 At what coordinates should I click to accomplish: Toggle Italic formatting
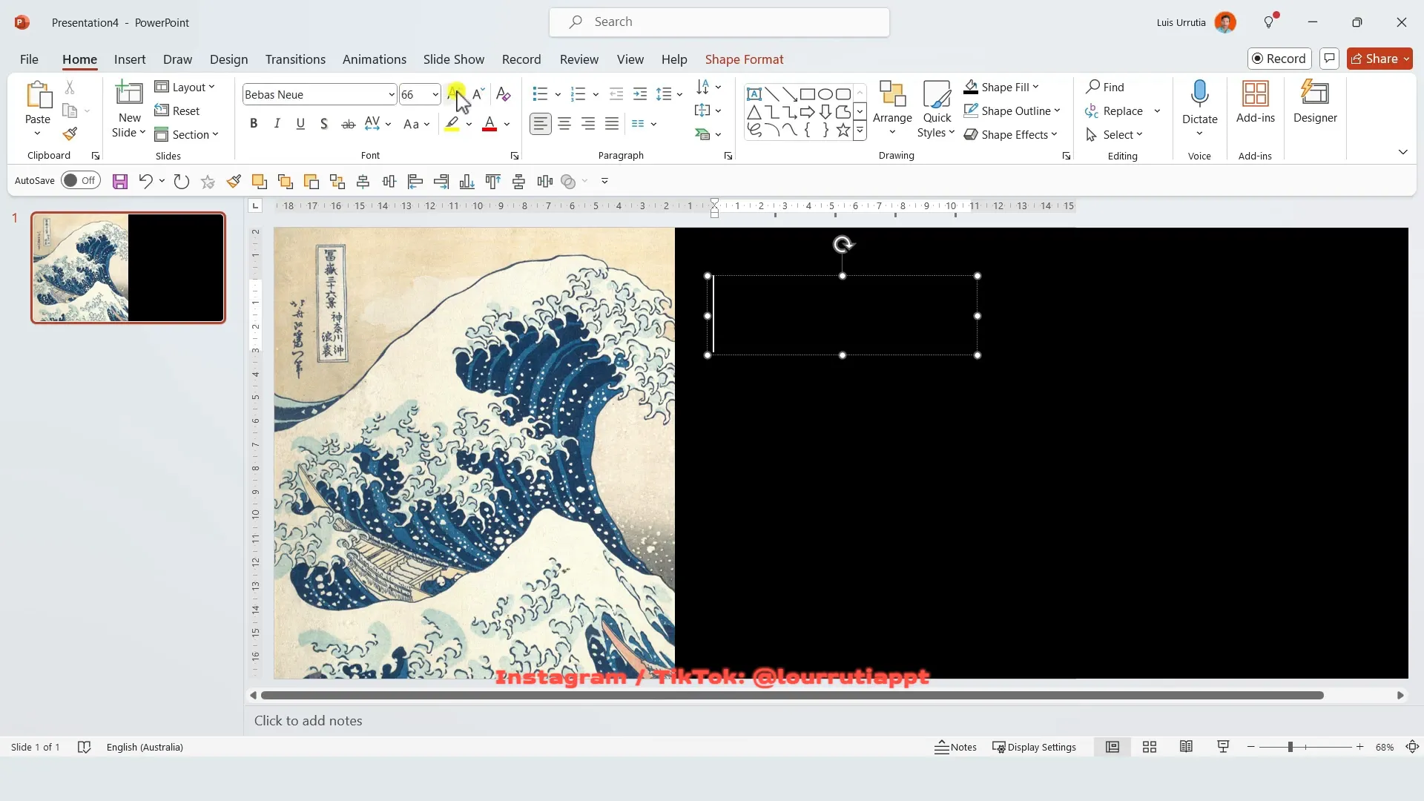point(277,124)
